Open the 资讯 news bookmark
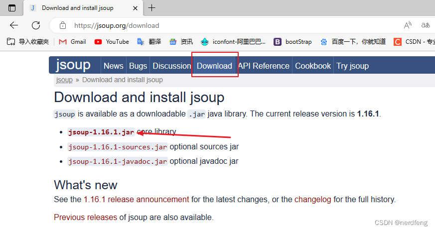The height and width of the screenshot is (231, 435). (181, 42)
